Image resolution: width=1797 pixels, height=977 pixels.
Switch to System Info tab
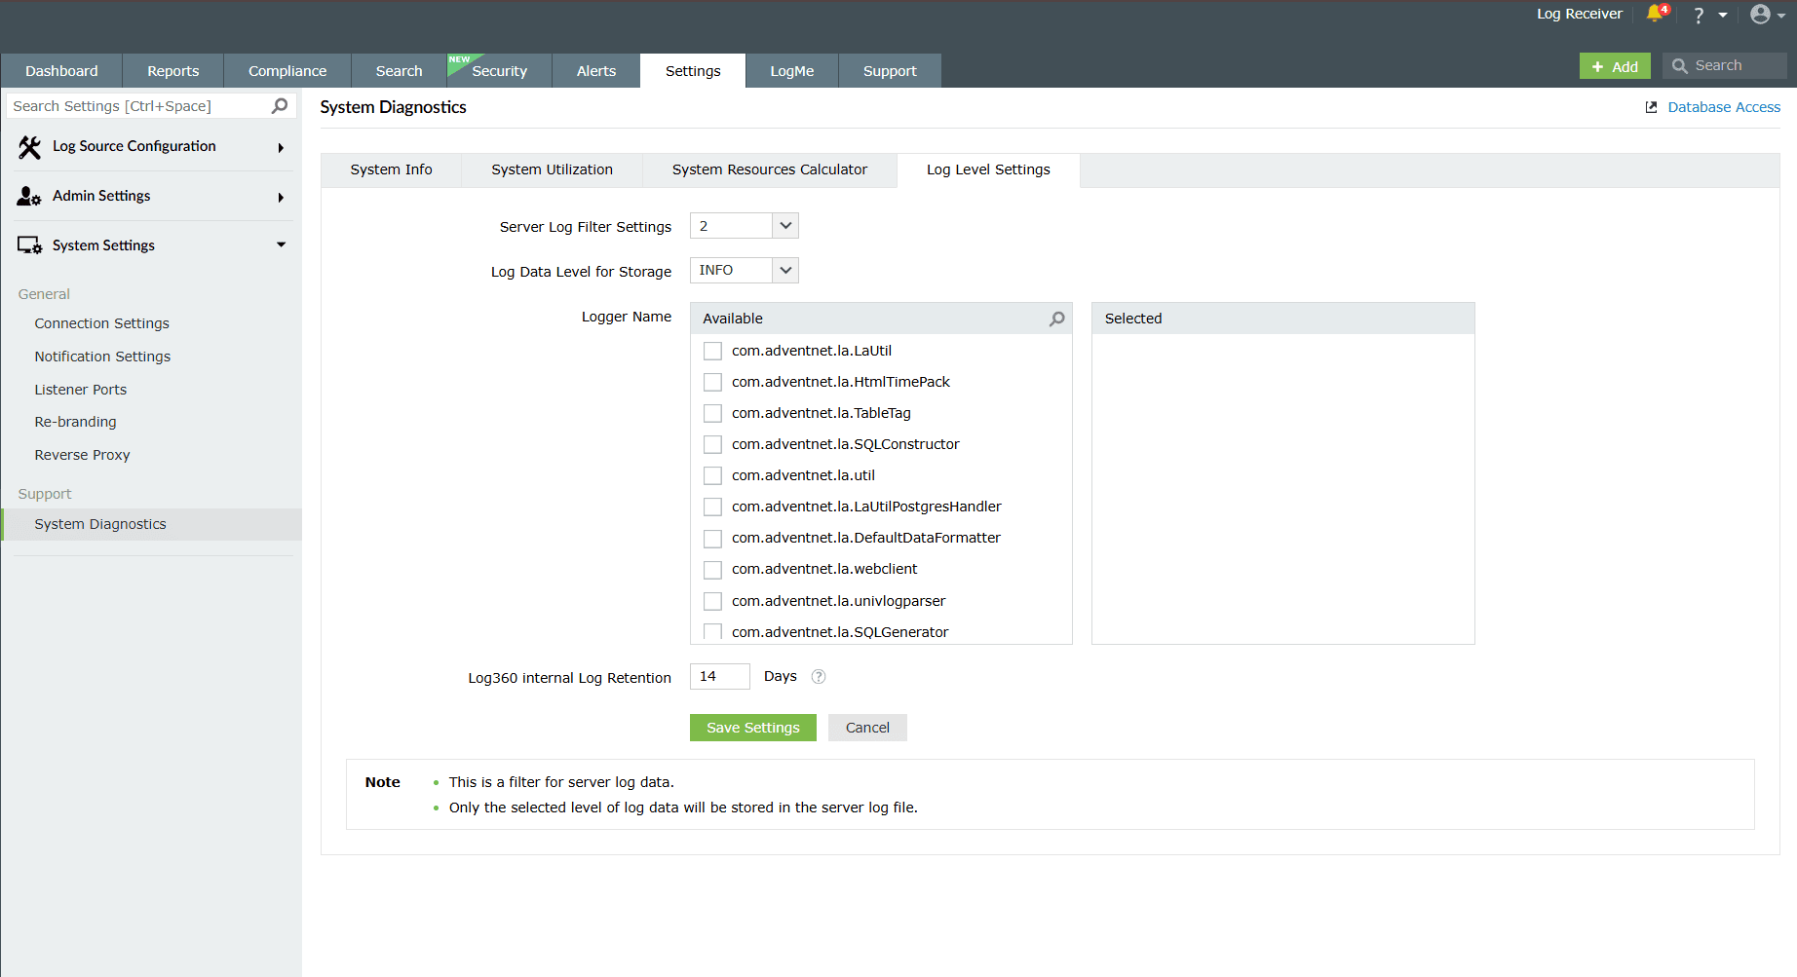[392, 169]
